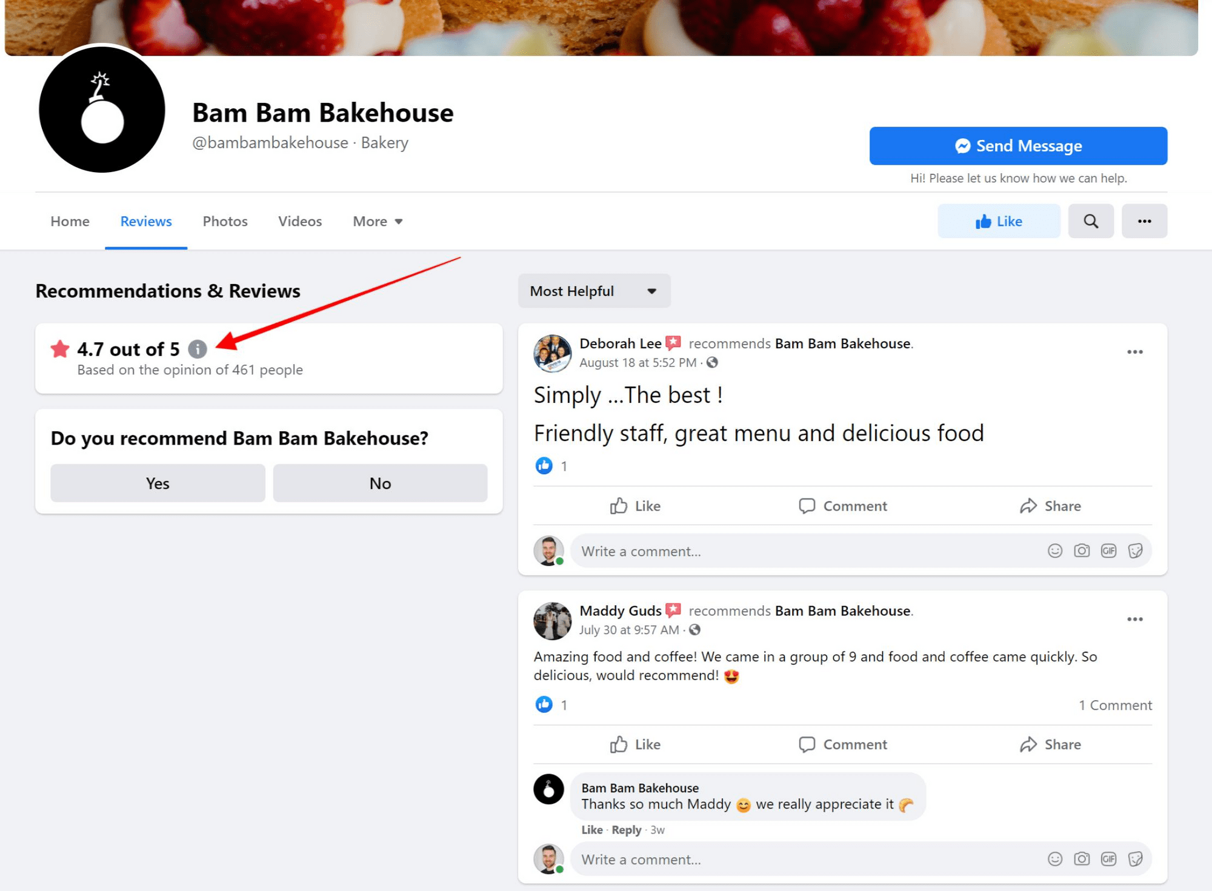Viewport: 1212px width, 891px height.
Task: Click the Send Message button
Action: [1018, 146]
